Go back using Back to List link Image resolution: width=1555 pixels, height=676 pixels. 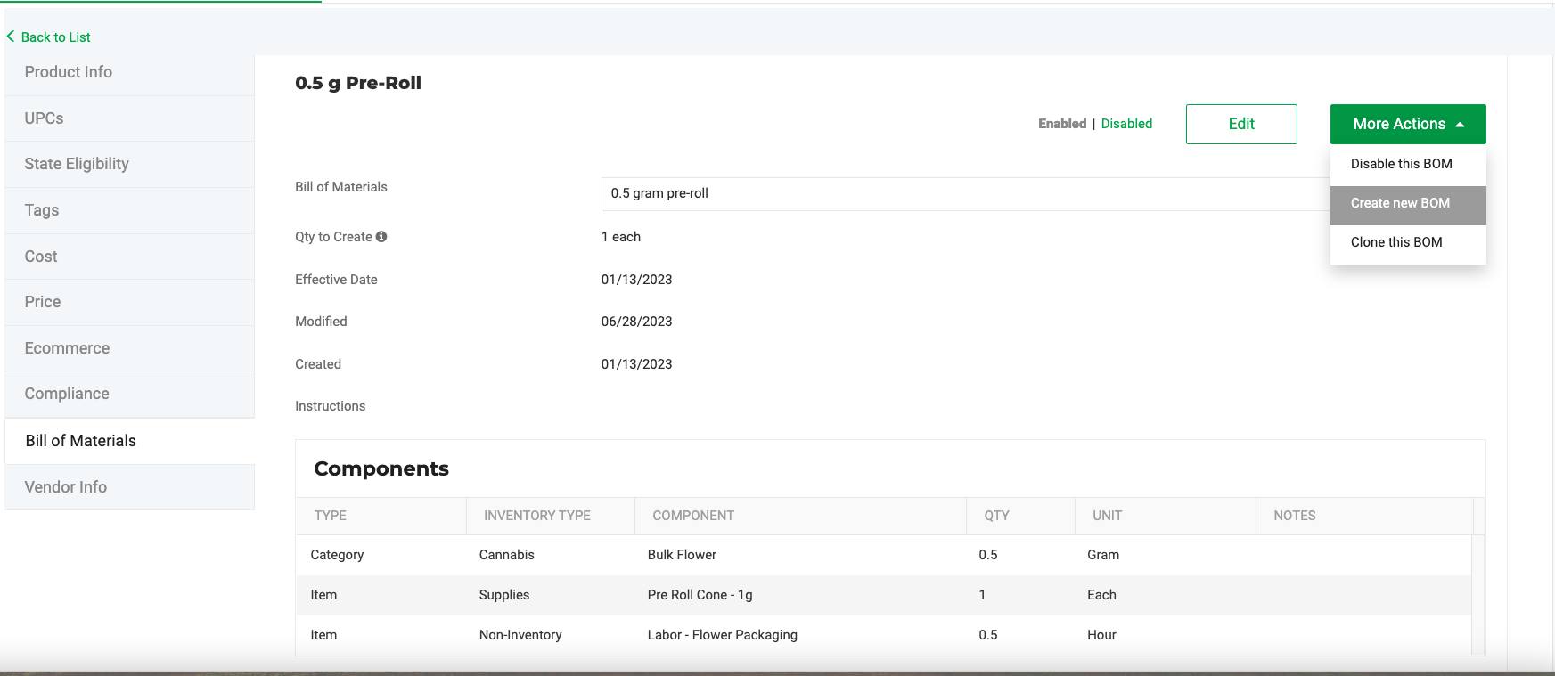click(x=55, y=37)
